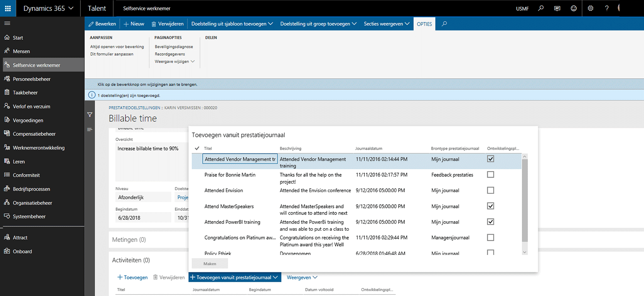644x296 pixels.
Task: Click the Prestatiedoelstellingen breadcrumb link
Action: [135, 108]
